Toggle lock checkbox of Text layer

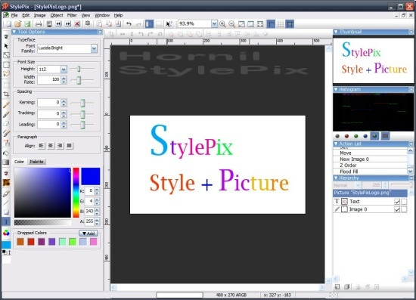tap(404, 202)
